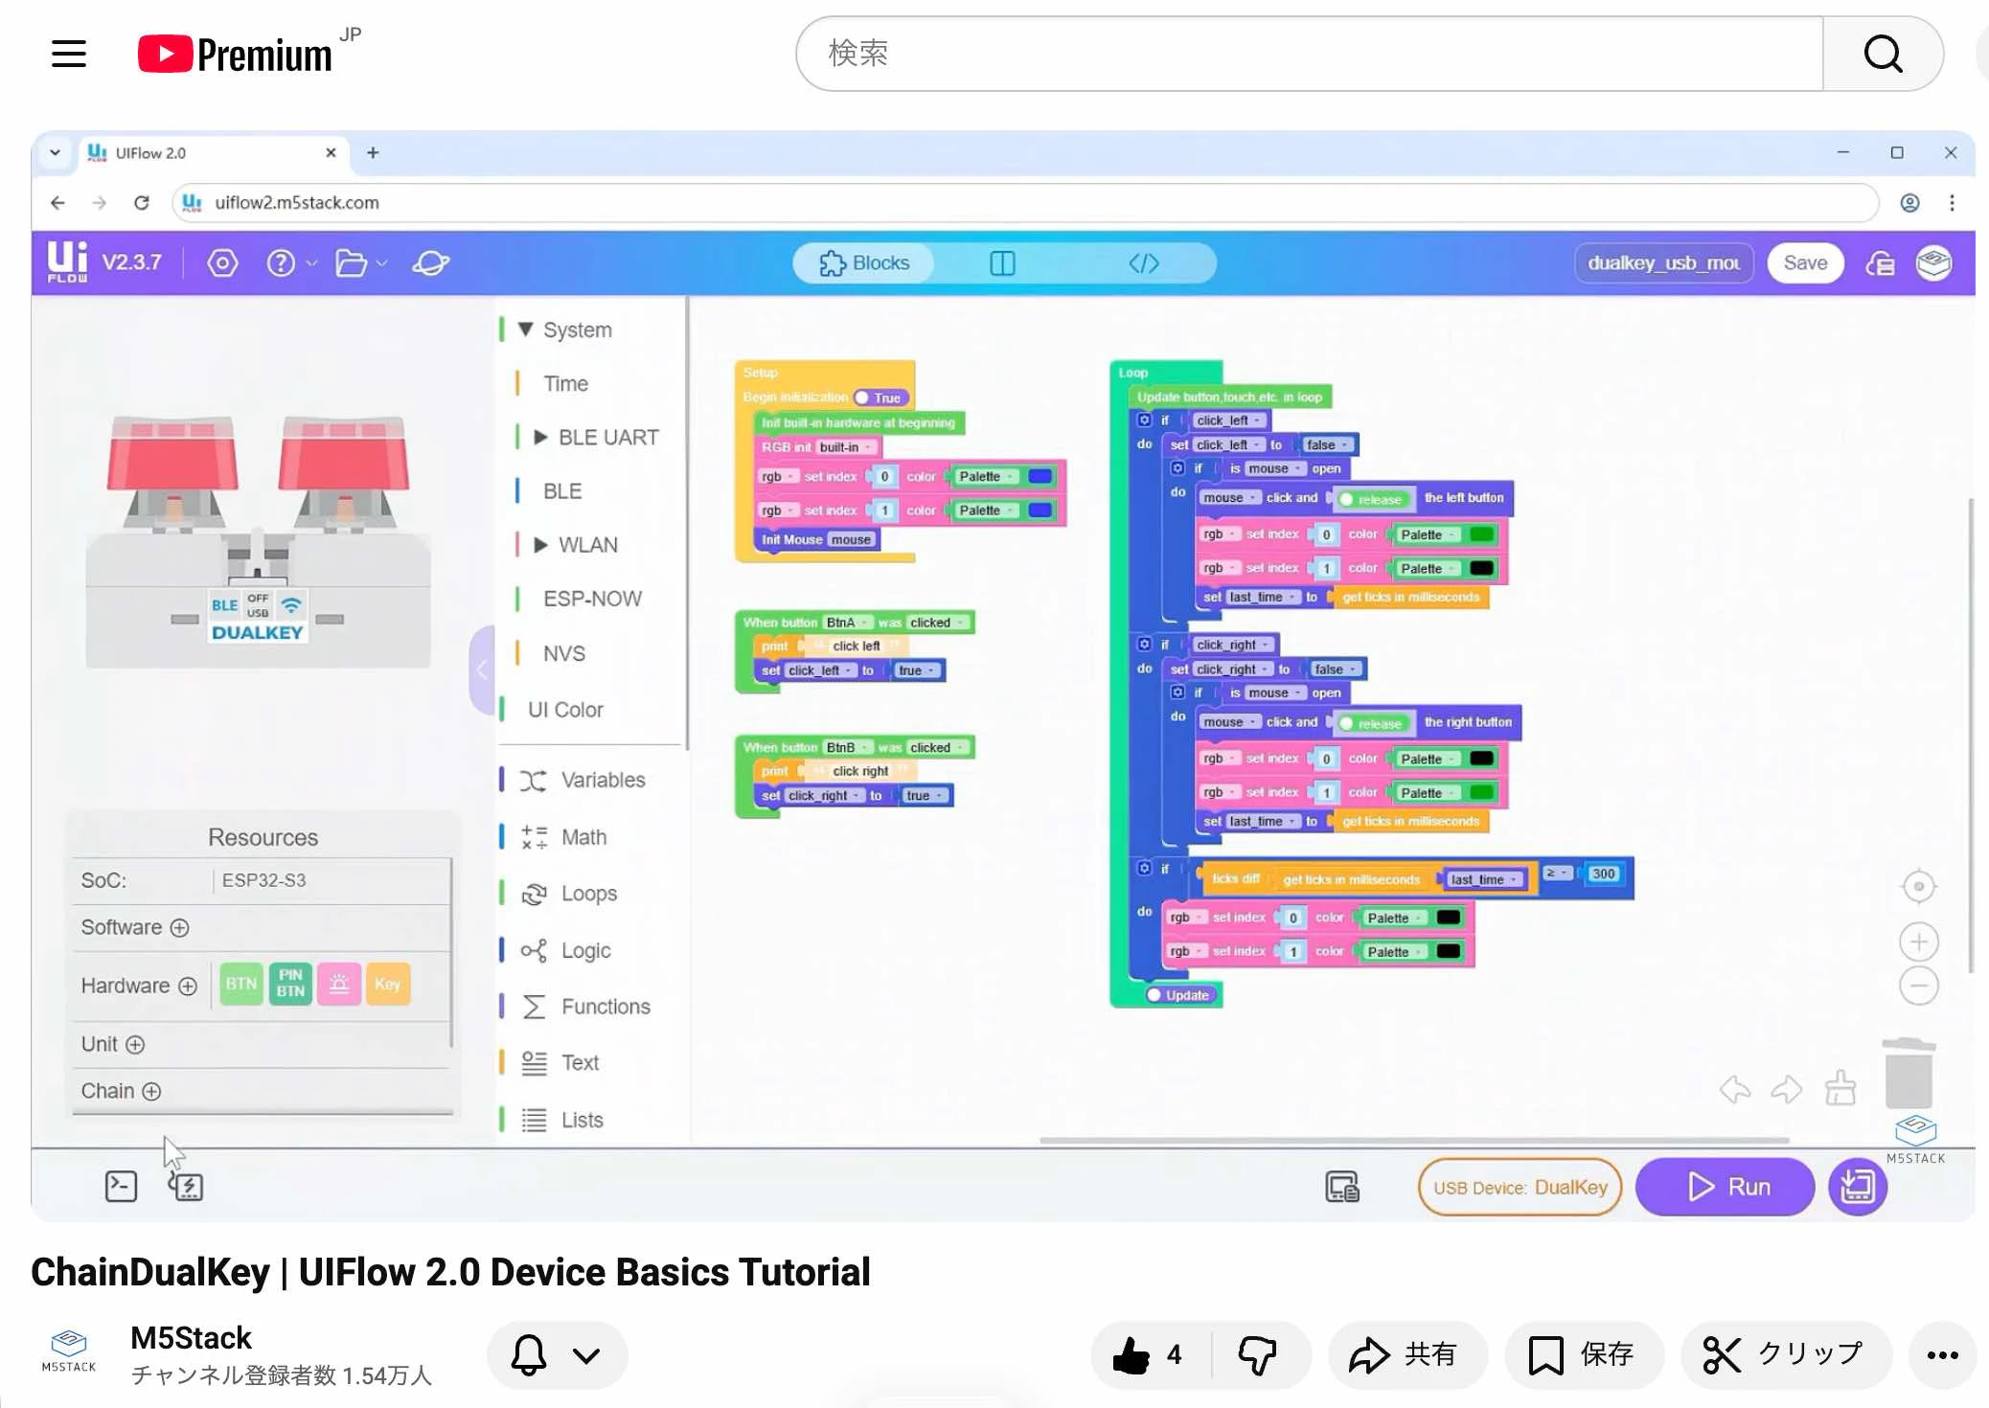Click the planet icon in UIFlow header
This screenshot has width=1989, height=1408.
(x=431, y=262)
